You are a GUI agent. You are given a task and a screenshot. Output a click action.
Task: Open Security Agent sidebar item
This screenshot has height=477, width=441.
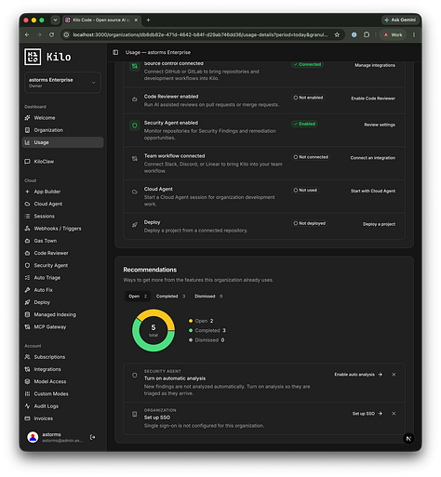[62, 265]
